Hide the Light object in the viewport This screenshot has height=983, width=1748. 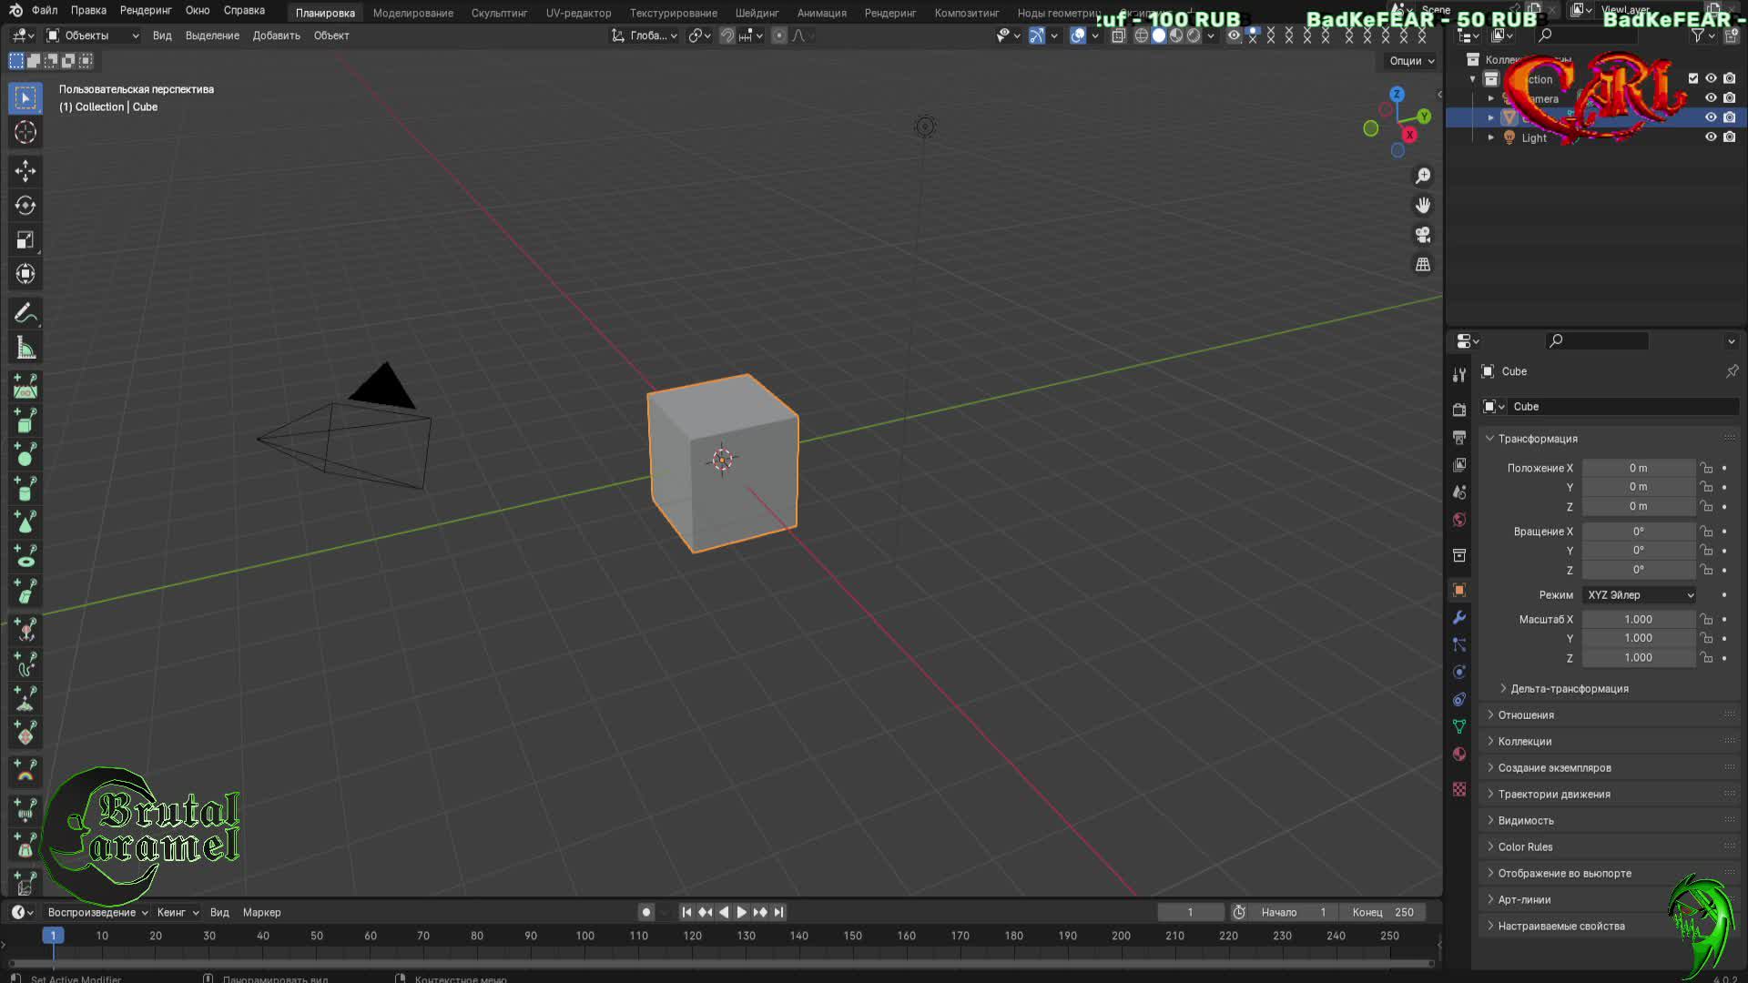1711,137
